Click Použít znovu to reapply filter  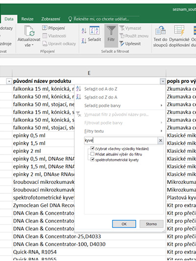coord(134,36)
